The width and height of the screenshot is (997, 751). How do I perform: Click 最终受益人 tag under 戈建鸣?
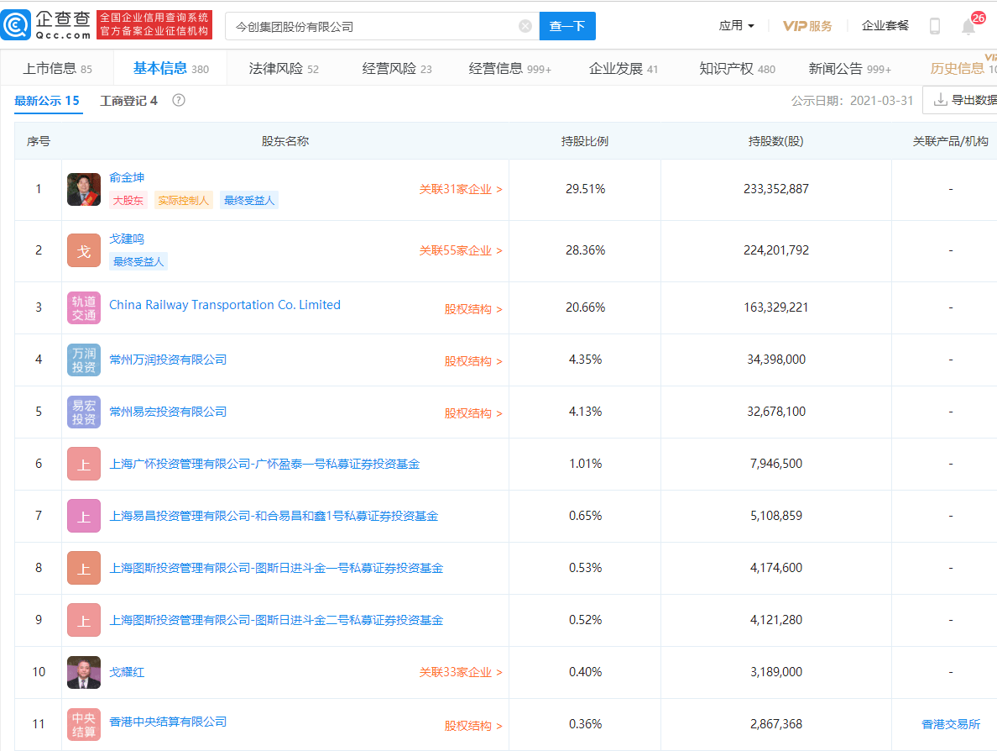click(x=138, y=261)
